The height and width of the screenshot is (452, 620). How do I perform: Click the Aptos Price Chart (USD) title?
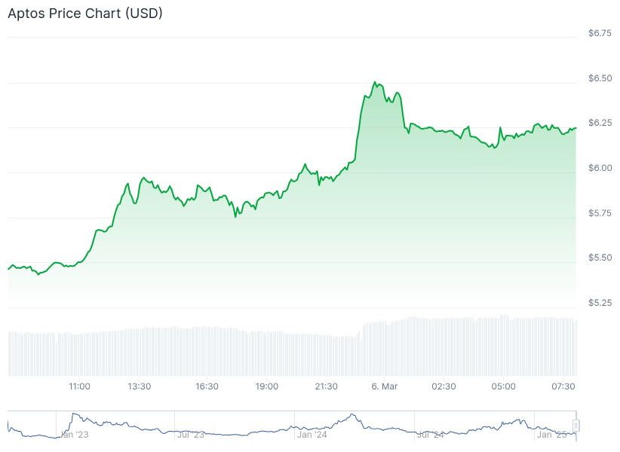85,14
